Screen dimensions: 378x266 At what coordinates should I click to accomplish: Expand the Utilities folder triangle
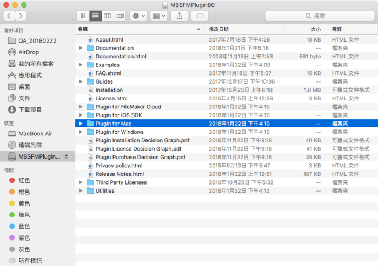81,191
